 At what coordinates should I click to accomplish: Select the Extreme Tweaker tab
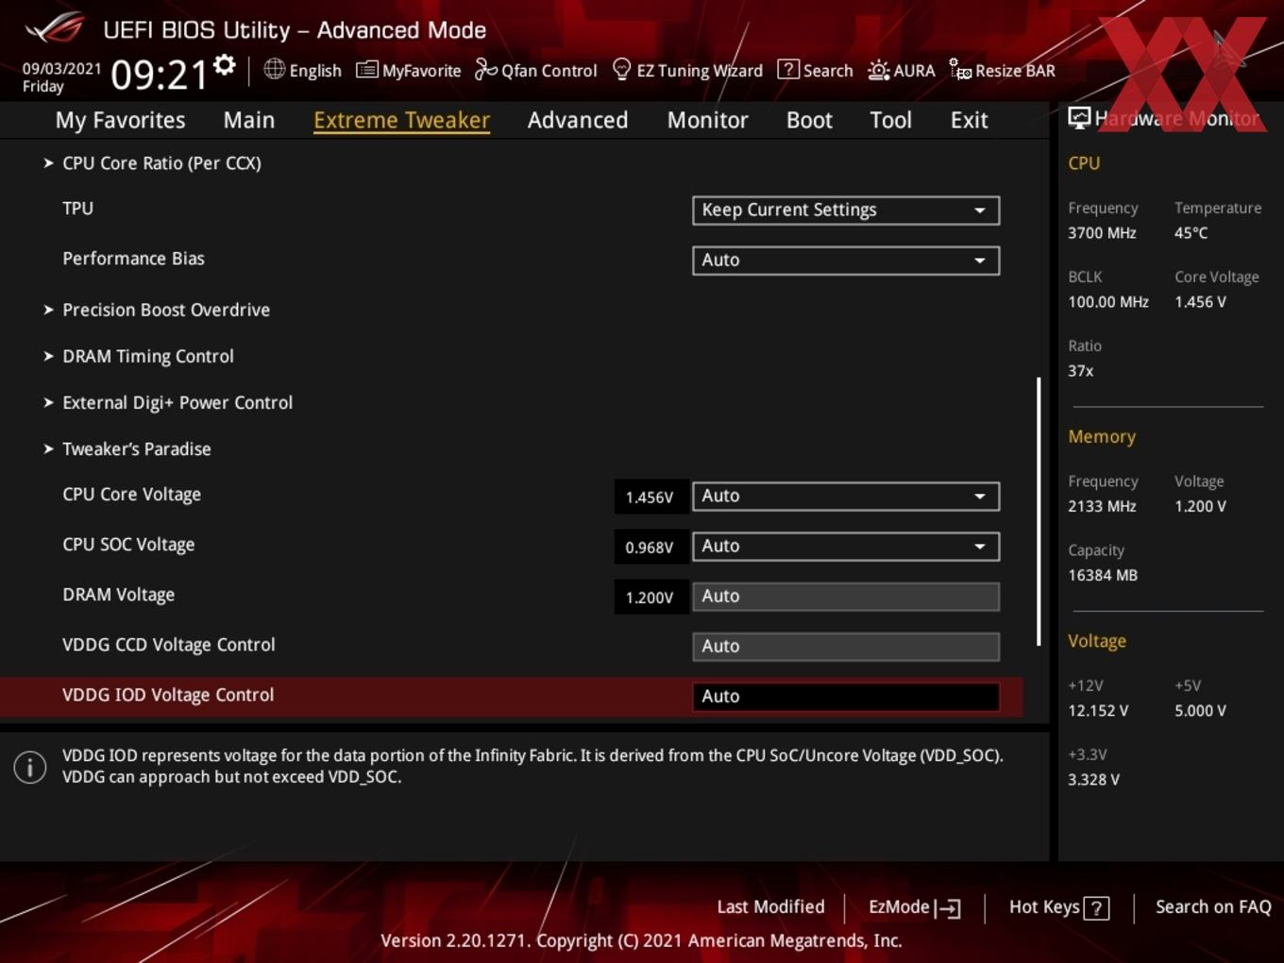point(401,120)
